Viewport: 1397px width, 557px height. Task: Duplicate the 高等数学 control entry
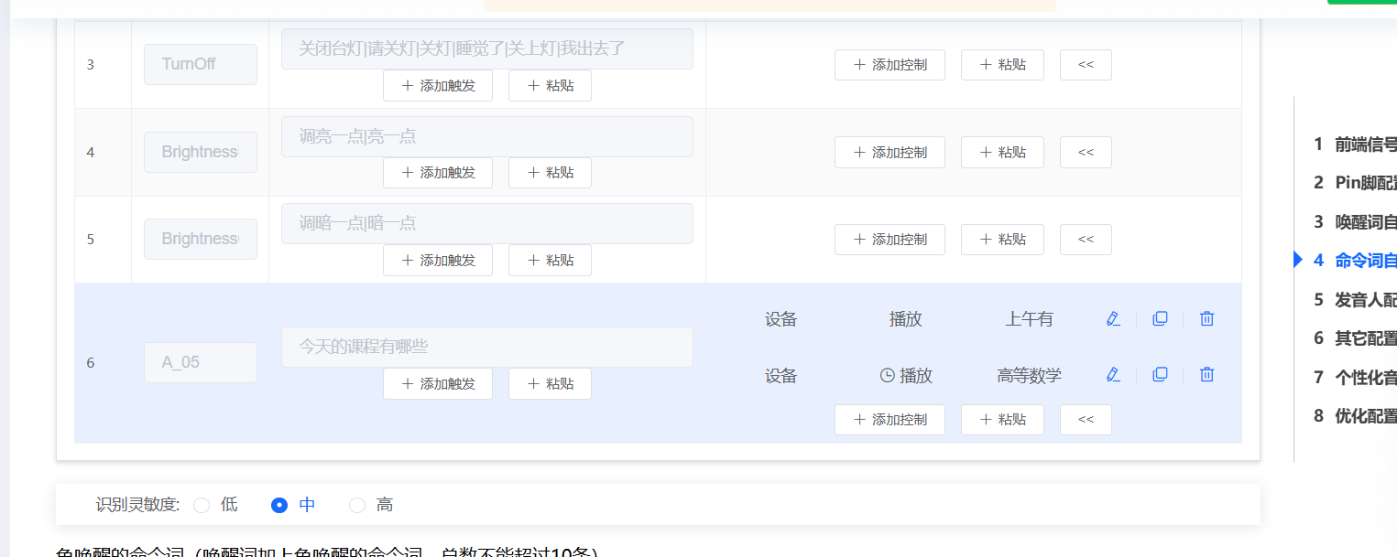click(x=1160, y=374)
